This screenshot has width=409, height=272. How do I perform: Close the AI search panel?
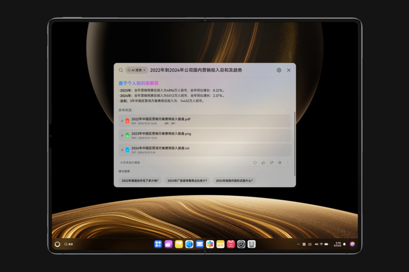(x=288, y=70)
